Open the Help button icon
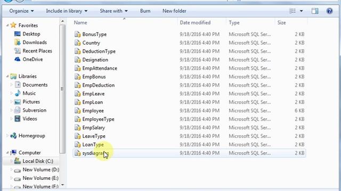 (x=329, y=11)
